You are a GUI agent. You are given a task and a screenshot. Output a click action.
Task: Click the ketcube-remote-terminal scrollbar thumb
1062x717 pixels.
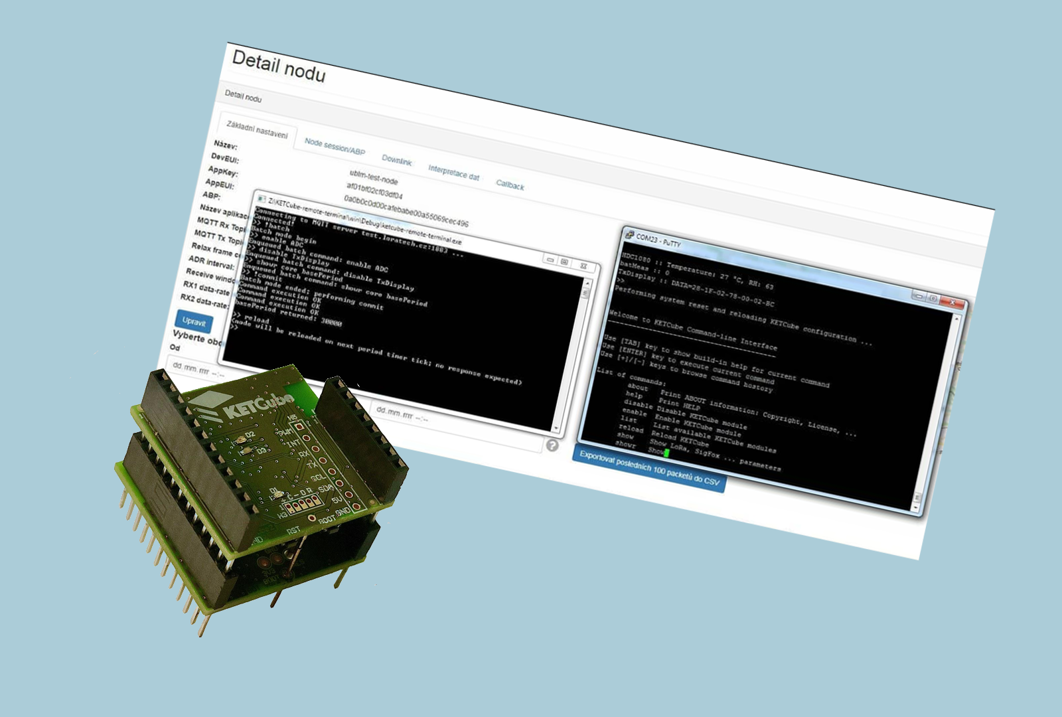pyautogui.click(x=585, y=293)
